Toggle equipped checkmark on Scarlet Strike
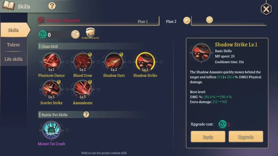278x156 pixels. coord(59,82)
